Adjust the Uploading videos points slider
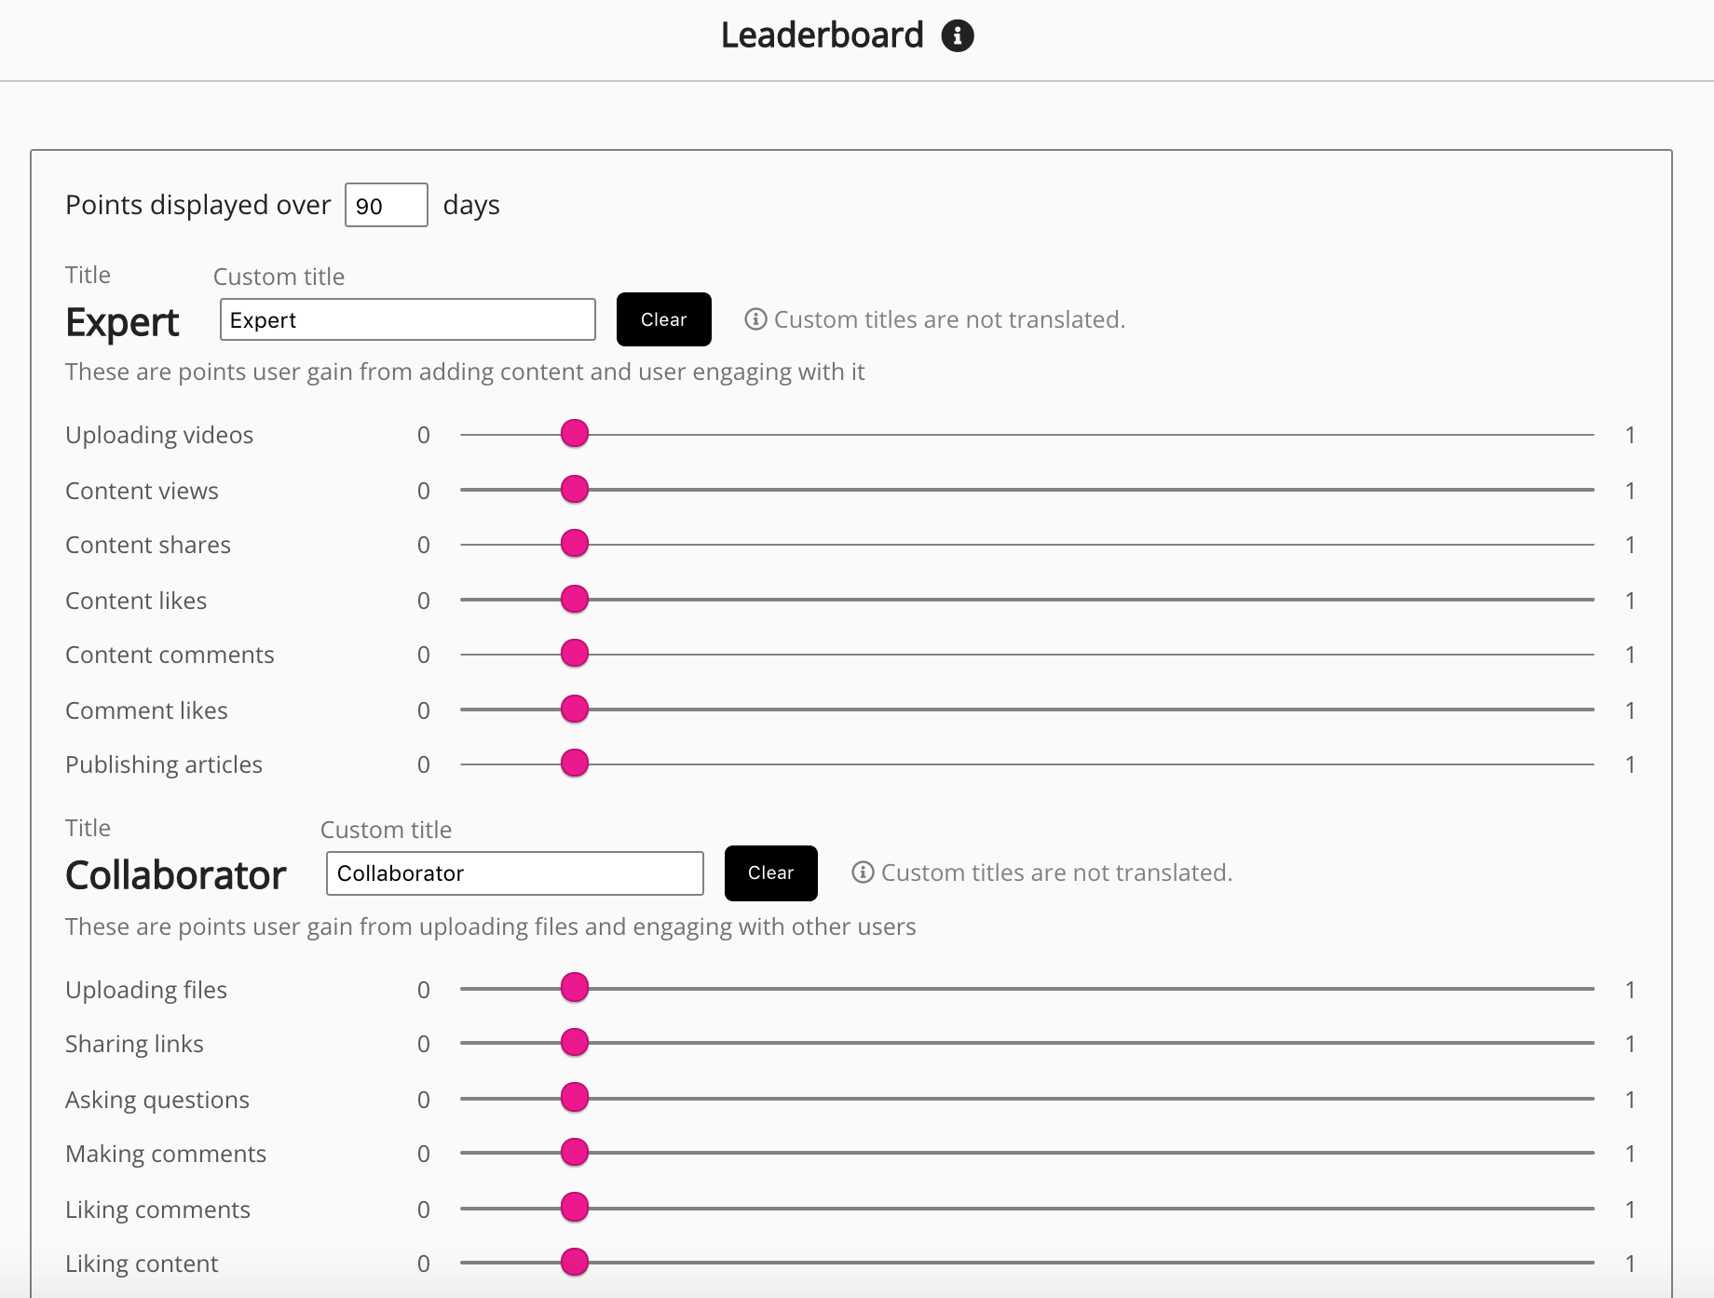The width and height of the screenshot is (1714, 1298). pos(575,433)
